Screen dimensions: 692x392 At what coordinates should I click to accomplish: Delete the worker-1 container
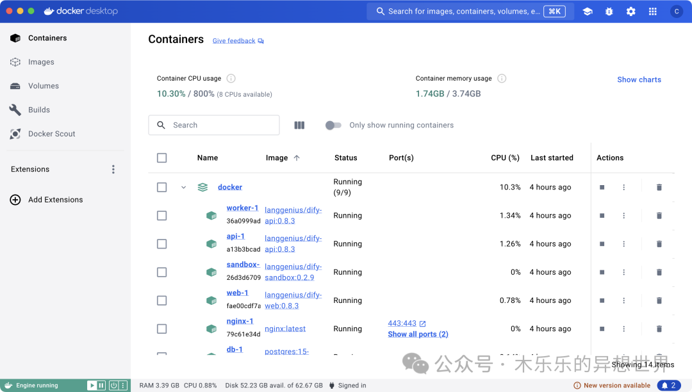659,216
